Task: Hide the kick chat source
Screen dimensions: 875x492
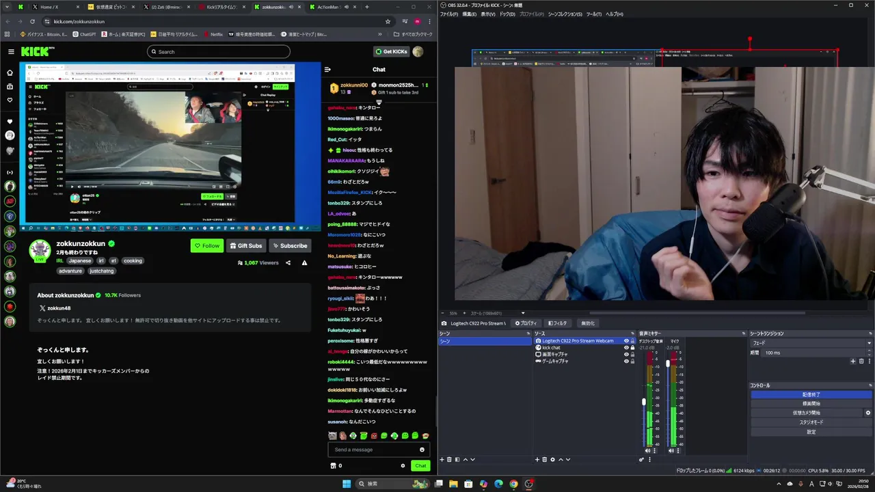Action: pyautogui.click(x=626, y=348)
